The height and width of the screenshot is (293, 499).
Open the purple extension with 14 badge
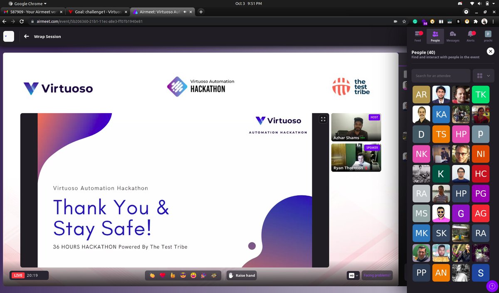424,22
